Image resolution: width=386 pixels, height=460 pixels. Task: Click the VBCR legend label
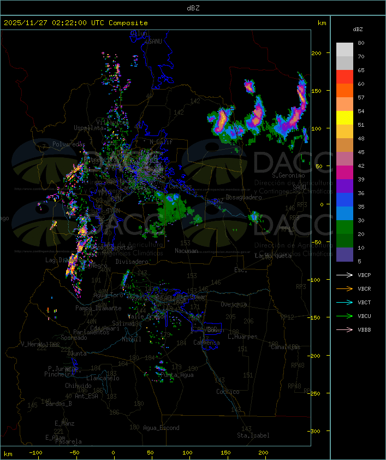[x=364, y=289]
